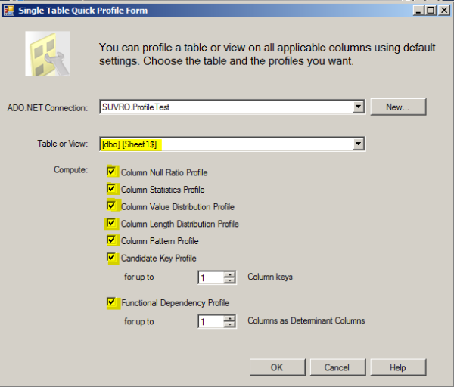Disable Column Value Distribution Profile
Image resolution: width=454 pixels, height=387 pixels.
(111, 206)
